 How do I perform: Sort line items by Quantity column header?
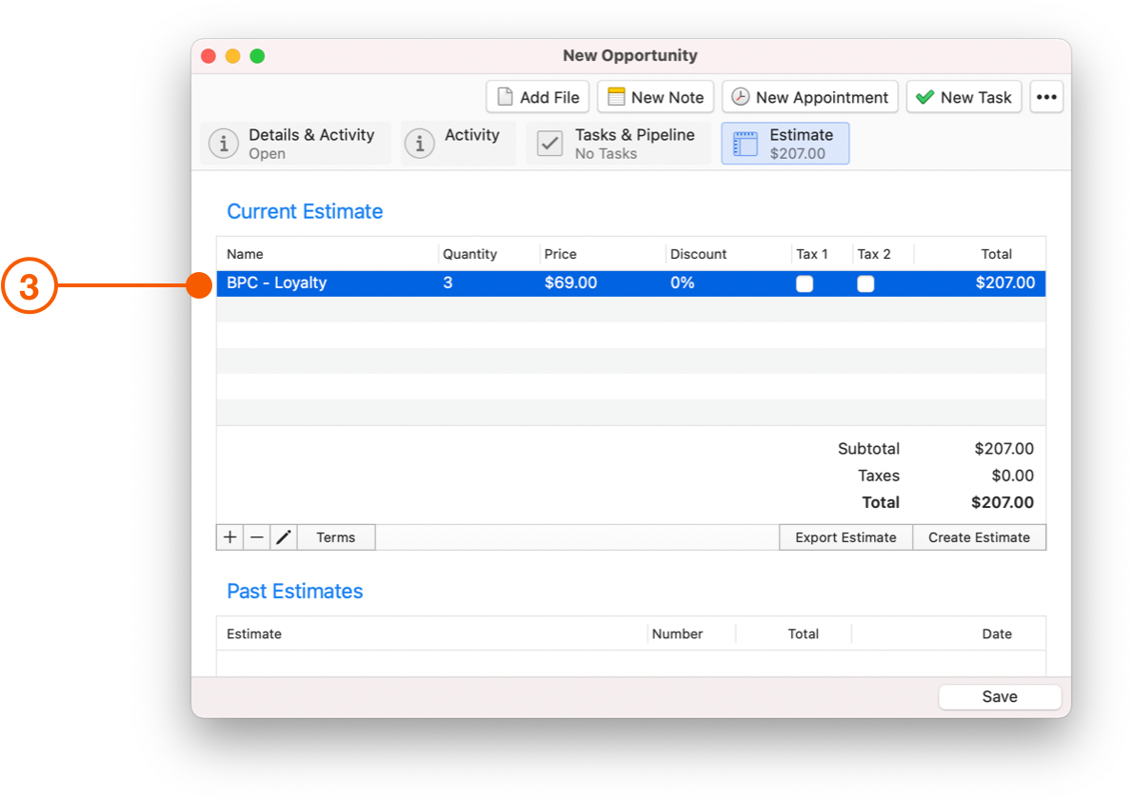[469, 254]
